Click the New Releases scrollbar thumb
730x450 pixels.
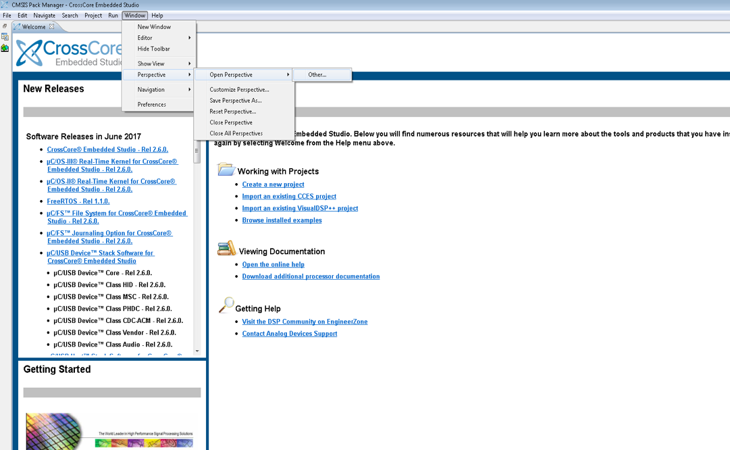tap(197, 153)
